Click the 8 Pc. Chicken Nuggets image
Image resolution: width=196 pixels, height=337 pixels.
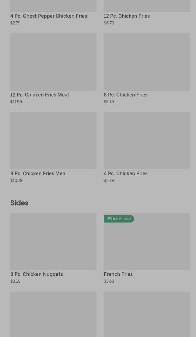tap(53, 241)
